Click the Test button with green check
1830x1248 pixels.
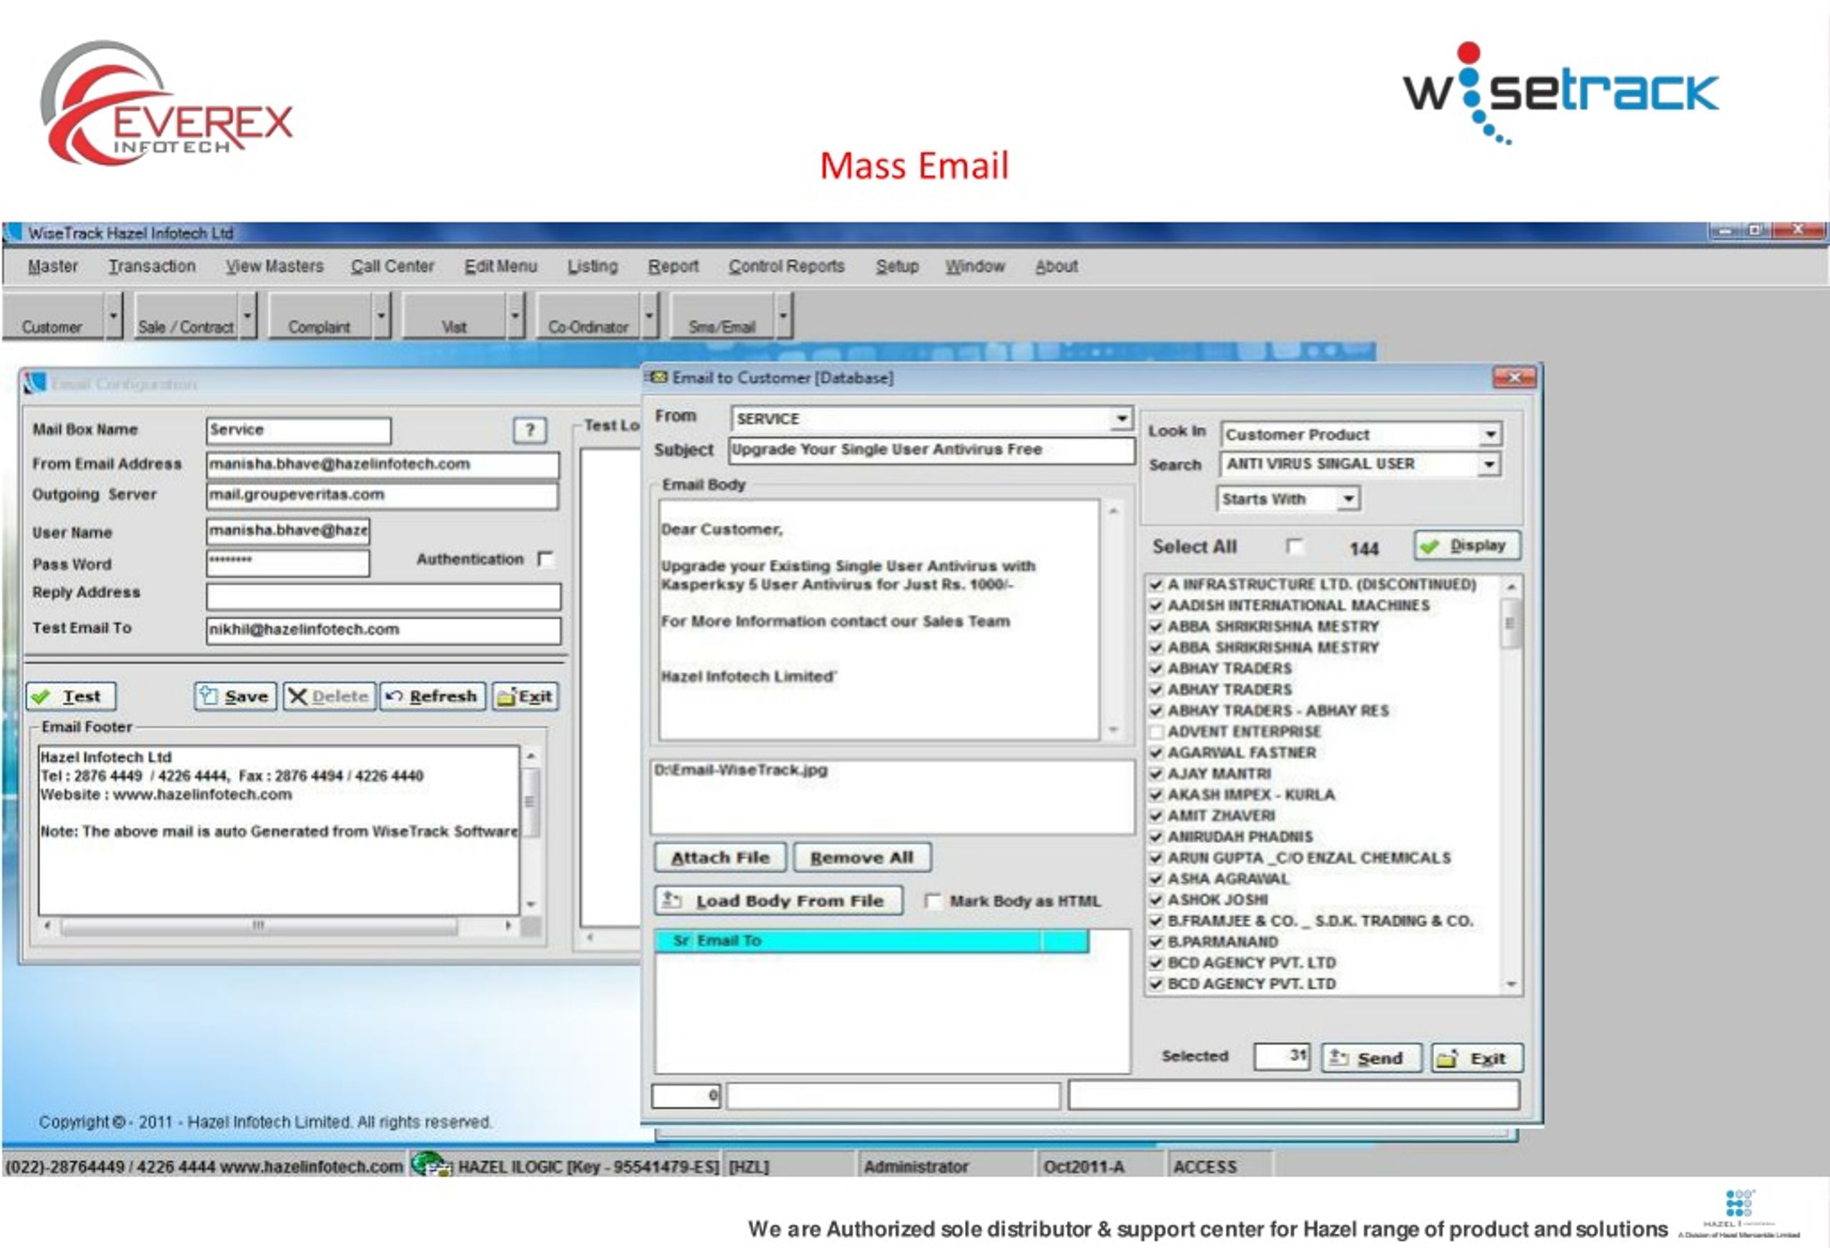click(x=71, y=696)
